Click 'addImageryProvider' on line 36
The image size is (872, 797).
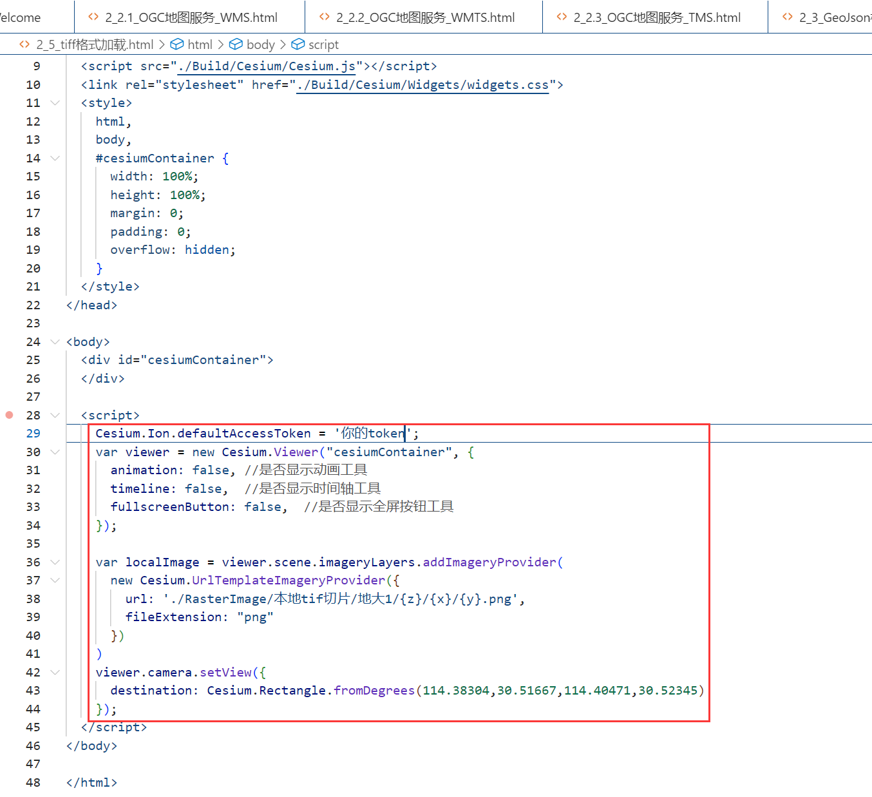click(489, 562)
